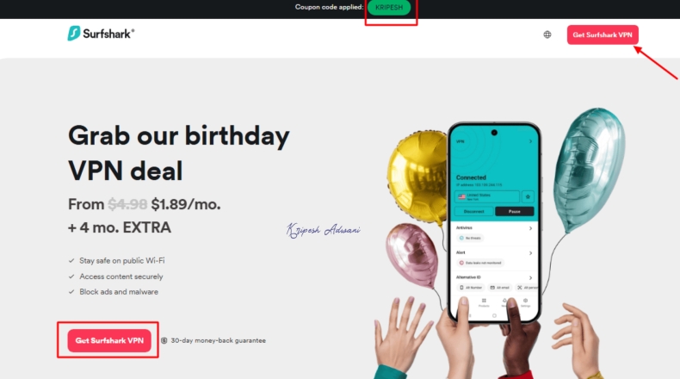Screen dimensions: 680x379
Task: Select the Alt email chip
Action: 499,288
